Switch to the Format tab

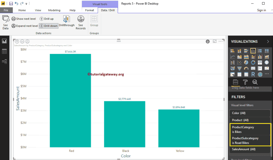tap(90, 10)
